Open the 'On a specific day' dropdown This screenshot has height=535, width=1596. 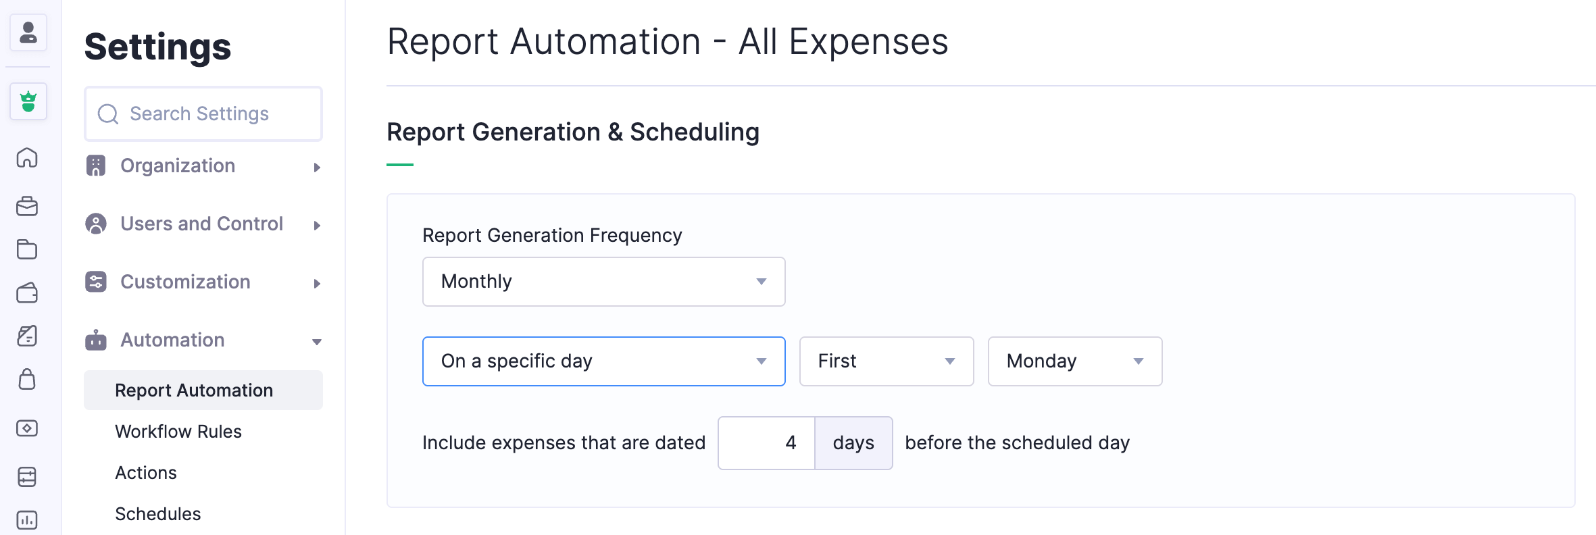(x=603, y=361)
